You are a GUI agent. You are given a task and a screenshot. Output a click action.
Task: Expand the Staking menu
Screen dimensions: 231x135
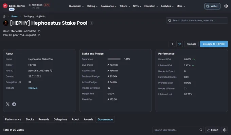click(92, 6)
